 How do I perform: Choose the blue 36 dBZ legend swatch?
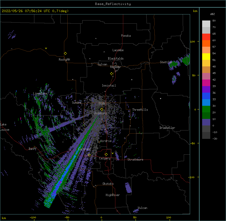(x=206, y=96)
